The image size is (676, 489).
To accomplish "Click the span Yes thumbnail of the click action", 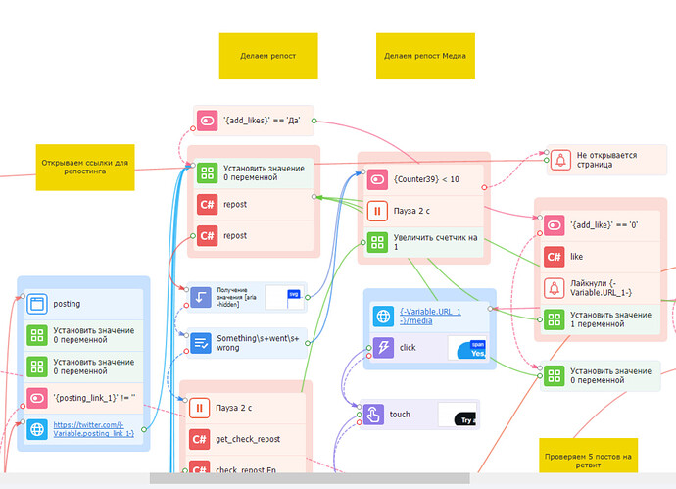I will 467,348.
